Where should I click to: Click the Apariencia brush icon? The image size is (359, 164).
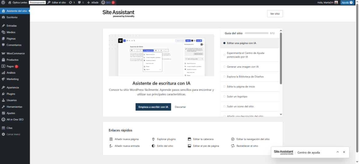[3, 88]
